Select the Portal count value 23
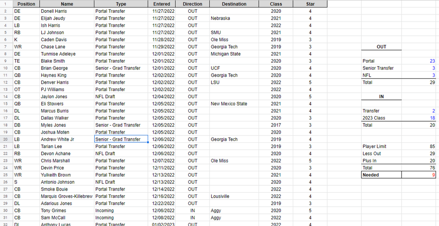The image size is (439, 226). (419, 61)
